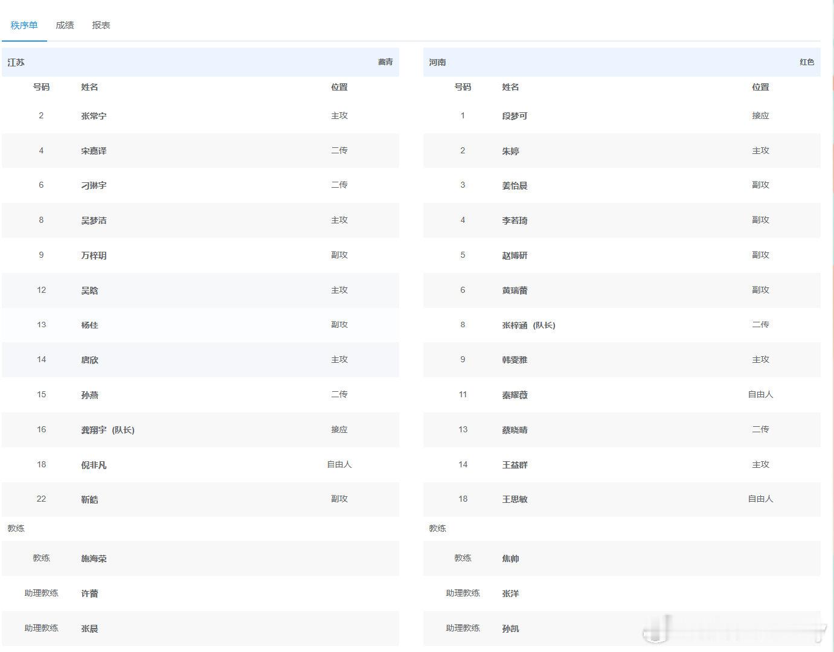Click 号码 column header in 江苏 table
This screenshot has width=834, height=652.
click(41, 87)
